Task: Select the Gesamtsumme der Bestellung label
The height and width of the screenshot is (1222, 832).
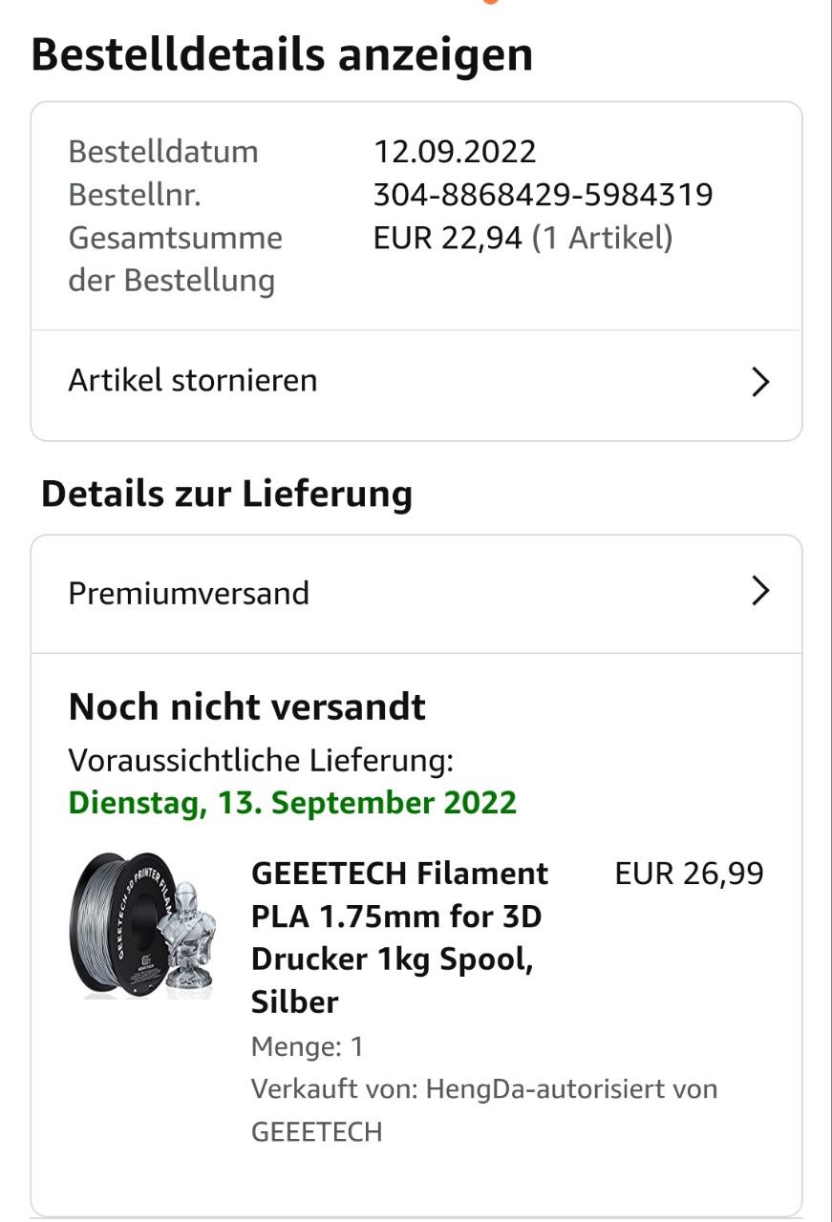Action: tap(175, 259)
